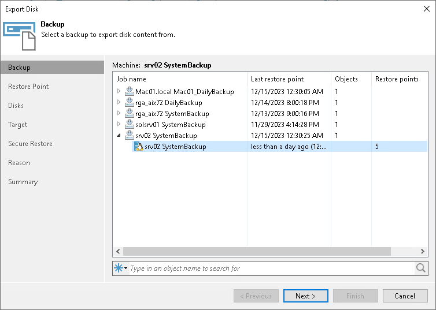This screenshot has height=310, width=436.
Task: Click the rga_aix72 SystemBackup job icon
Action: pos(130,113)
